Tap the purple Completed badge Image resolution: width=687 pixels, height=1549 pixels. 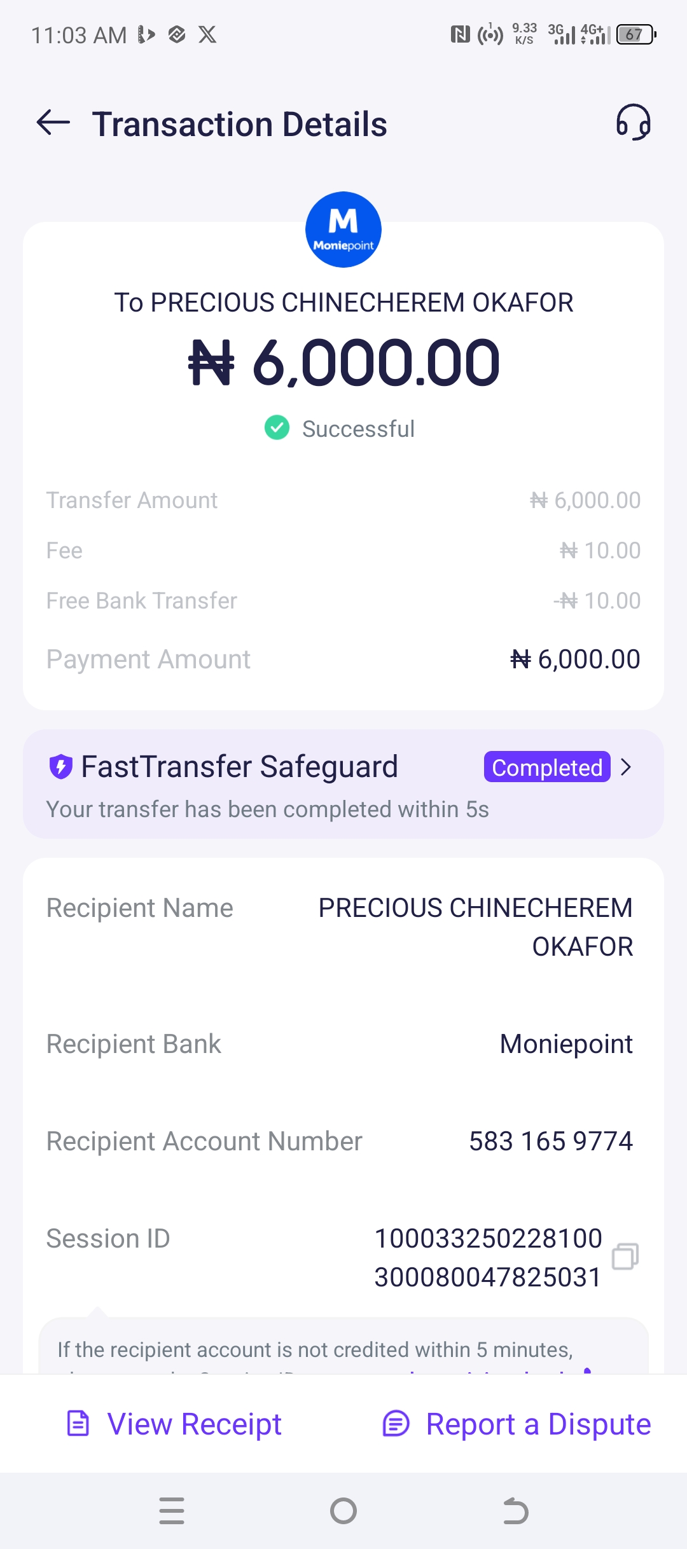pyautogui.click(x=547, y=767)
